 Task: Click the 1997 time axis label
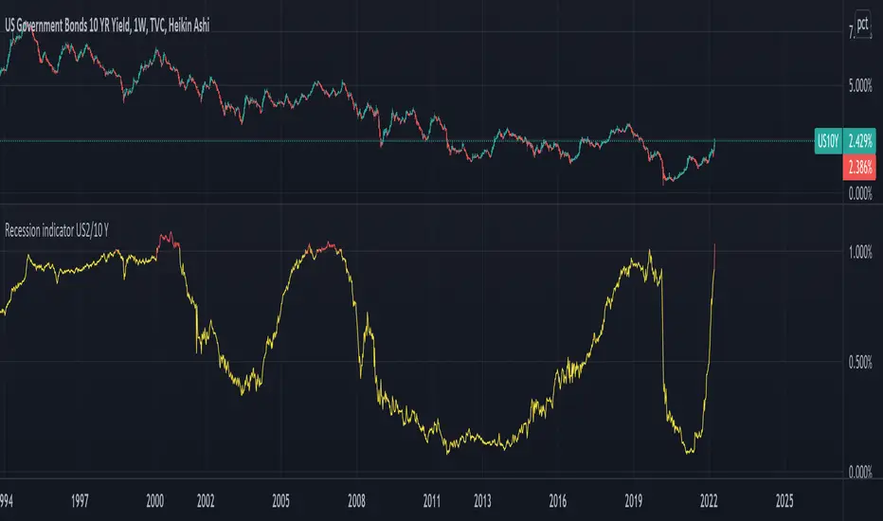coord(80,501)
